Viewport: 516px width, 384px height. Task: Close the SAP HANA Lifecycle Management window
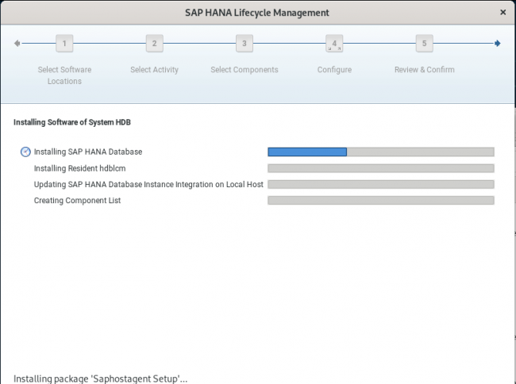pyautogui.click(x=503, y=13)
